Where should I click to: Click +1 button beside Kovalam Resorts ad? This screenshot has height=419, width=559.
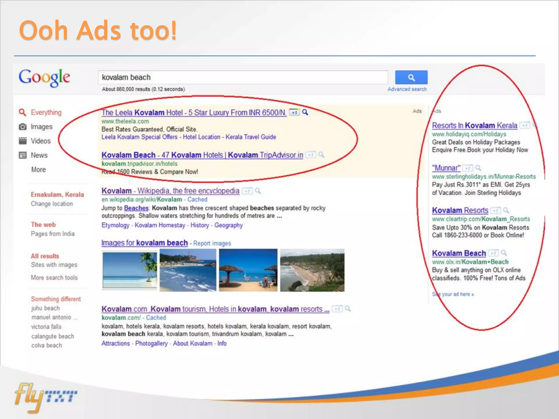tap(496, 211)
